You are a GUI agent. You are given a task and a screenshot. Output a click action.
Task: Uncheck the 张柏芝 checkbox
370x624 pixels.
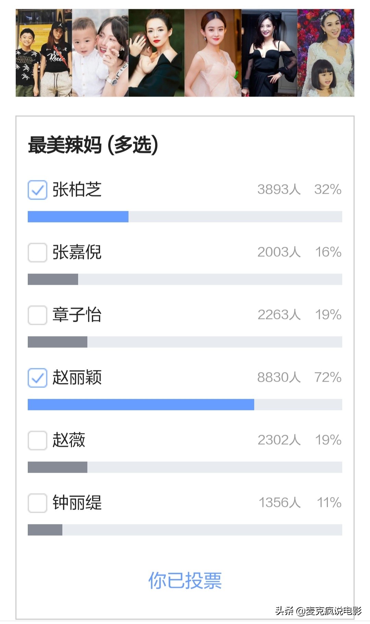coord(37,190)
